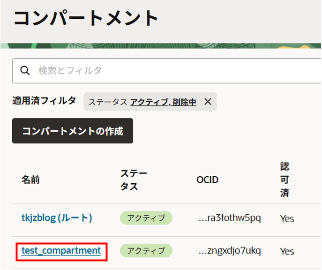Click the Yes value in test_compartment row

[x=287, y=251]
